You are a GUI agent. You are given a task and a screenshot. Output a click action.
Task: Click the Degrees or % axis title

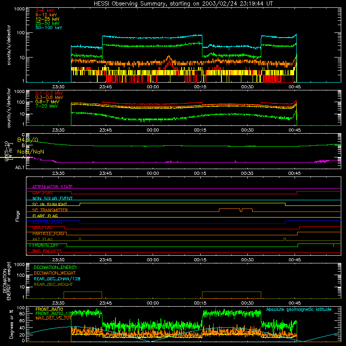tap(11, 324)
